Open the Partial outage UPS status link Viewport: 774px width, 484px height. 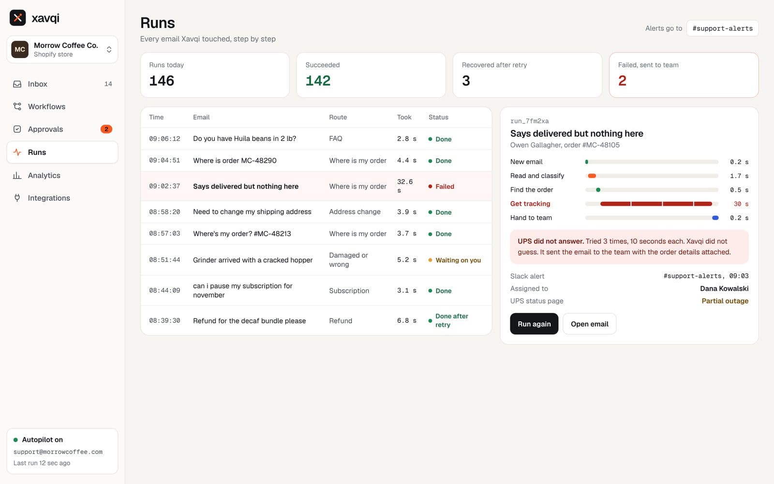pyautogui.click(x=725, y=301)
